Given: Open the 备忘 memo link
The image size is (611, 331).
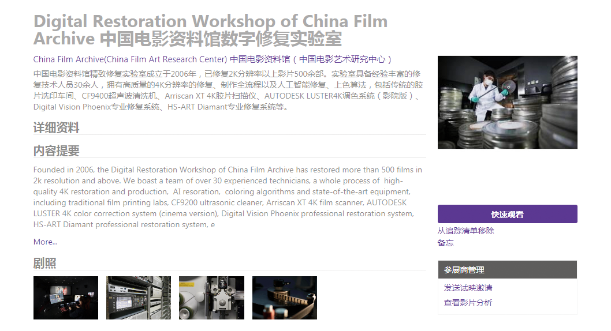Looking at the screenshot, I should tap(445, 243).
